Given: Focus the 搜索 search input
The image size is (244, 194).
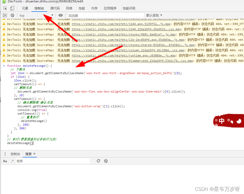Looking at the screenshot, I should (x=53, y=161).
